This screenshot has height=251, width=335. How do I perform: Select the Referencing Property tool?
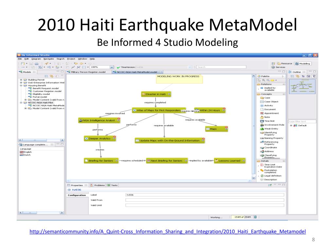269,143
